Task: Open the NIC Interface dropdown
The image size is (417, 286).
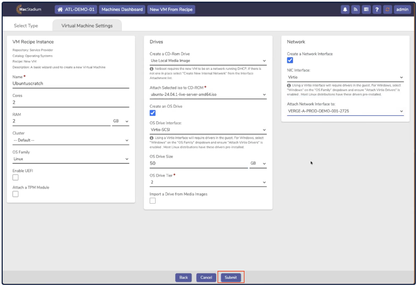Action: click(345, 77)
